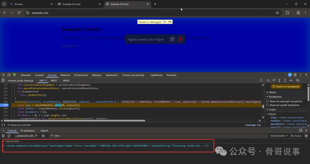Toggle device toolbar icon
The image size is (310, 164).
tap(9, 75)
